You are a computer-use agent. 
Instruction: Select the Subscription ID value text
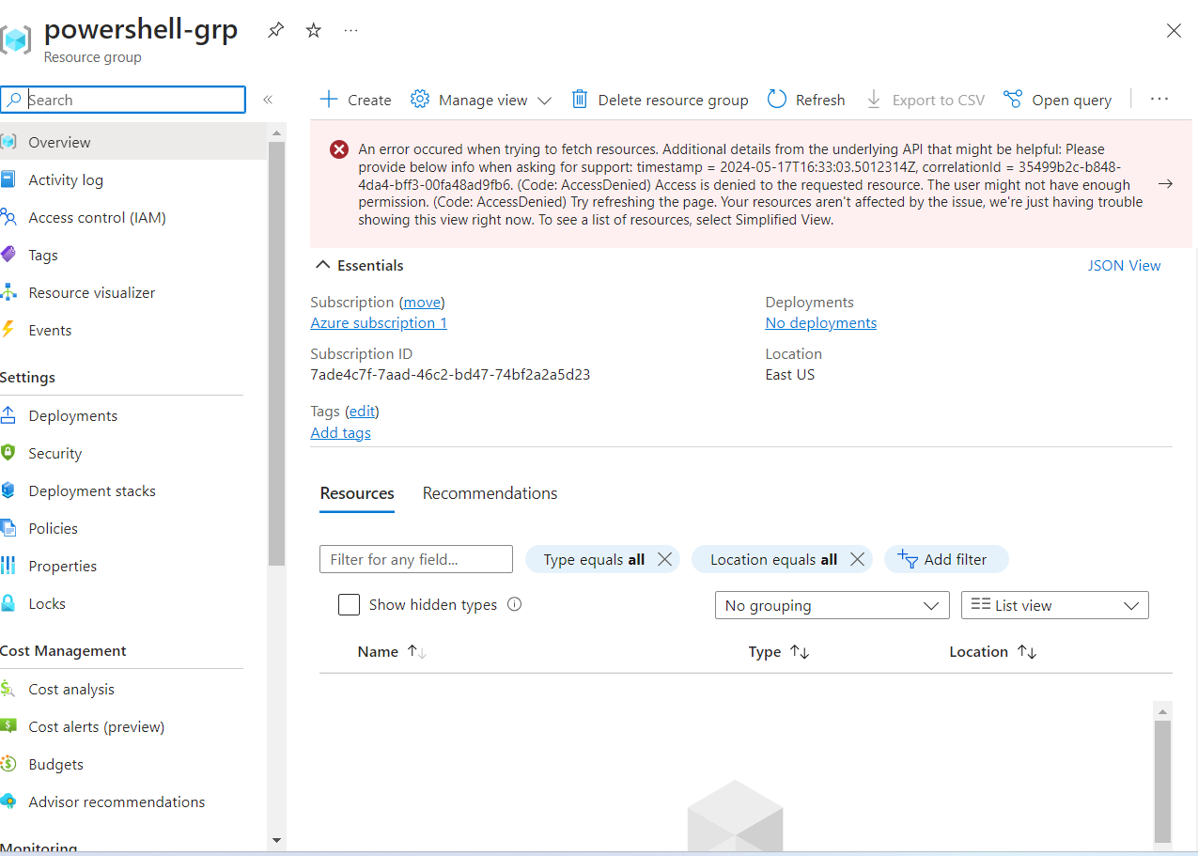pyautogui.click(x=450, y=375)
